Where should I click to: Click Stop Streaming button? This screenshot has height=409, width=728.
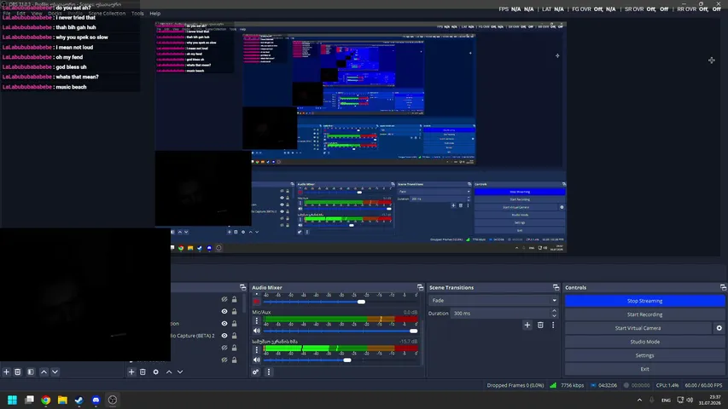click(x=644, y=301)
